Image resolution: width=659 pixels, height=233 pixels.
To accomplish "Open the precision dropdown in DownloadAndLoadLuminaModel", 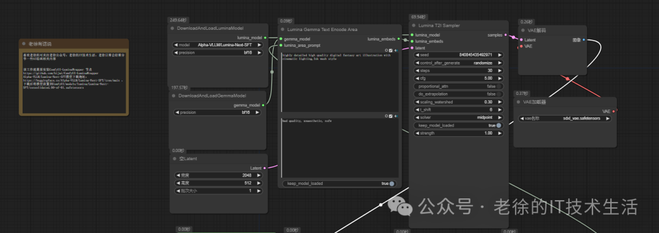I will point(218,53).
